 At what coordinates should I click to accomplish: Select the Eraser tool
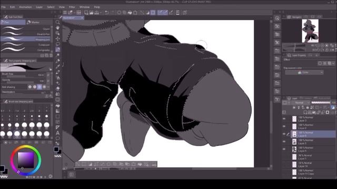[57, 89]
